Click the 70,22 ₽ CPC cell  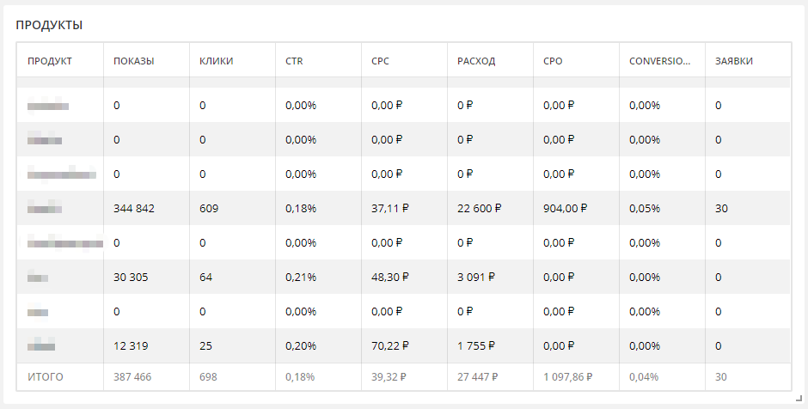coord(390,345)
